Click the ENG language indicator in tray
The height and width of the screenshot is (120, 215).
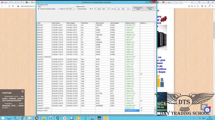[x=204, y=118]
